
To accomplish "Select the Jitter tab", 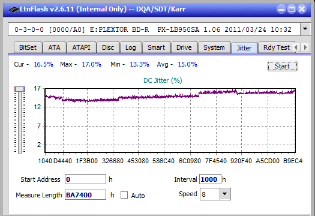I will point(244,48).
